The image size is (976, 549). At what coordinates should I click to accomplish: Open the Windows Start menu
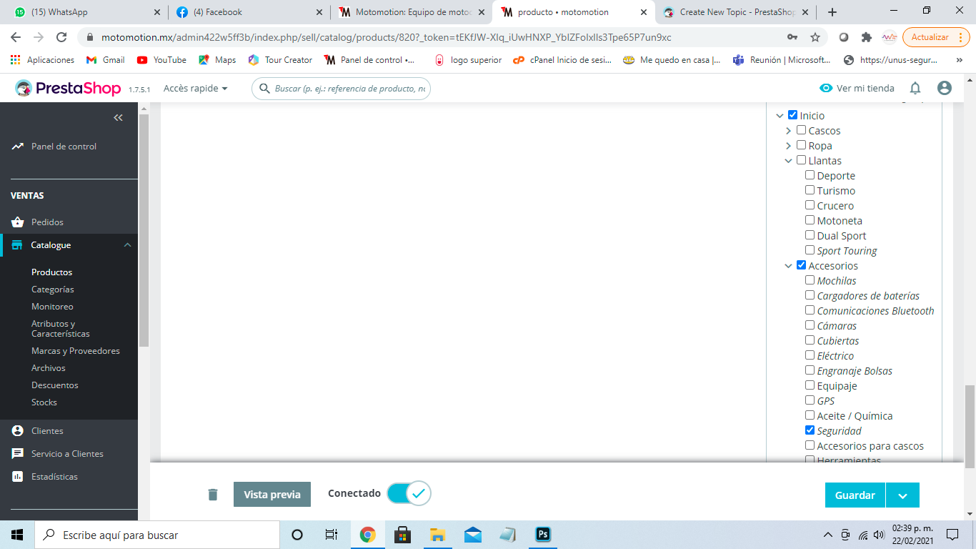[x=17, y=535]
